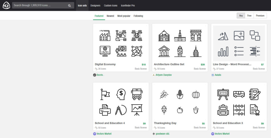Switch to the Most popular tab
271x138 pixels.
(124, 16)
